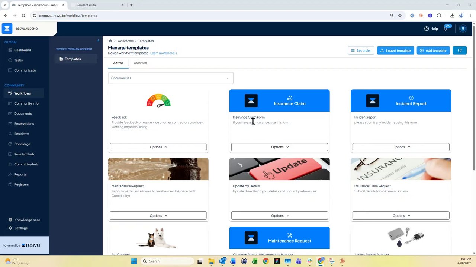Open Options dropdown for Maintenance Request template
The height and width of the screenshot is (267, 476).
[158, 216]
